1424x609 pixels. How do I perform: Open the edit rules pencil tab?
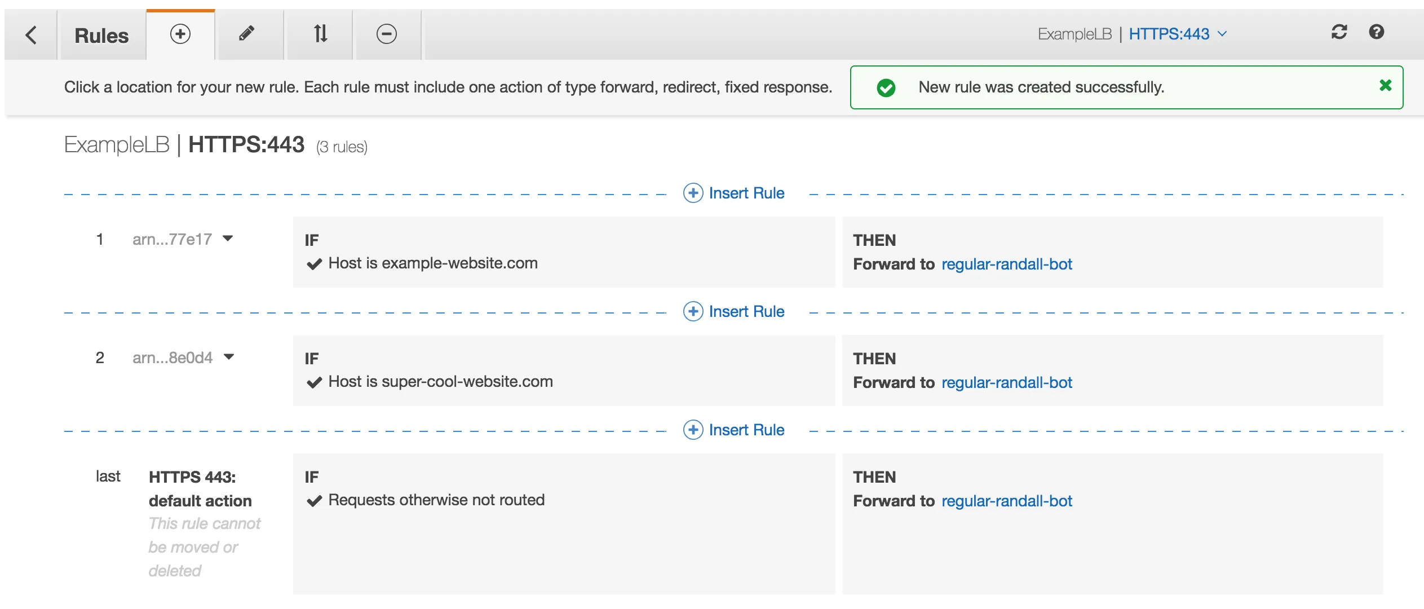[x=246, y=34]
